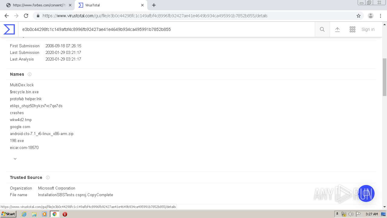The width and height of the screenshot is (387, 218).
Task: Click the address bar URL
Action: pos(155,16)
